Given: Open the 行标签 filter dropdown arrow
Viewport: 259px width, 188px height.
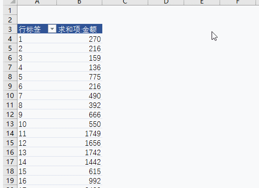Looking at the screenshot, I should point(52,29).
